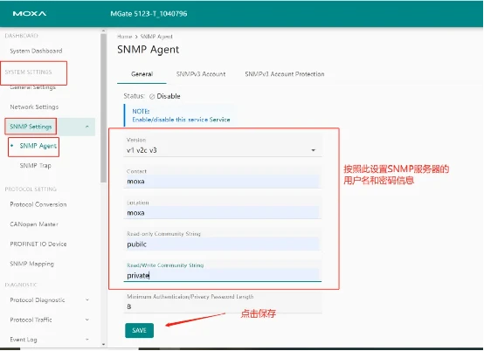
Task: Follow the Home breadcrumb link
Action: click(x=124, y=37)
